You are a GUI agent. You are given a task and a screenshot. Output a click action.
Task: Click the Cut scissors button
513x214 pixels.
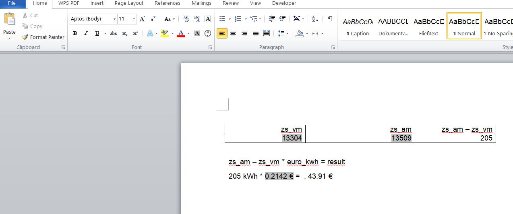coord(30,15)
